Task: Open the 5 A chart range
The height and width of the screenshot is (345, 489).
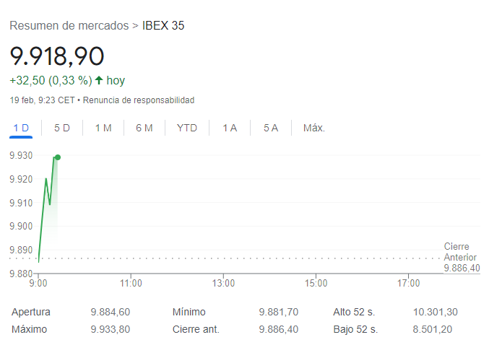Action: coord(271,128)
